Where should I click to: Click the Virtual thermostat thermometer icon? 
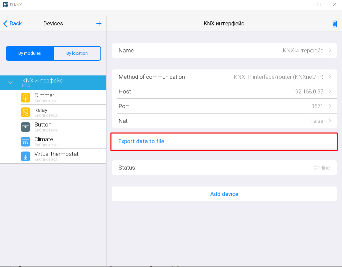point(25,157)
